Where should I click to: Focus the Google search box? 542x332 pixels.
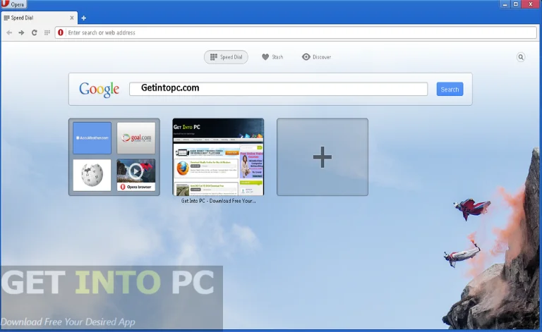278,89
